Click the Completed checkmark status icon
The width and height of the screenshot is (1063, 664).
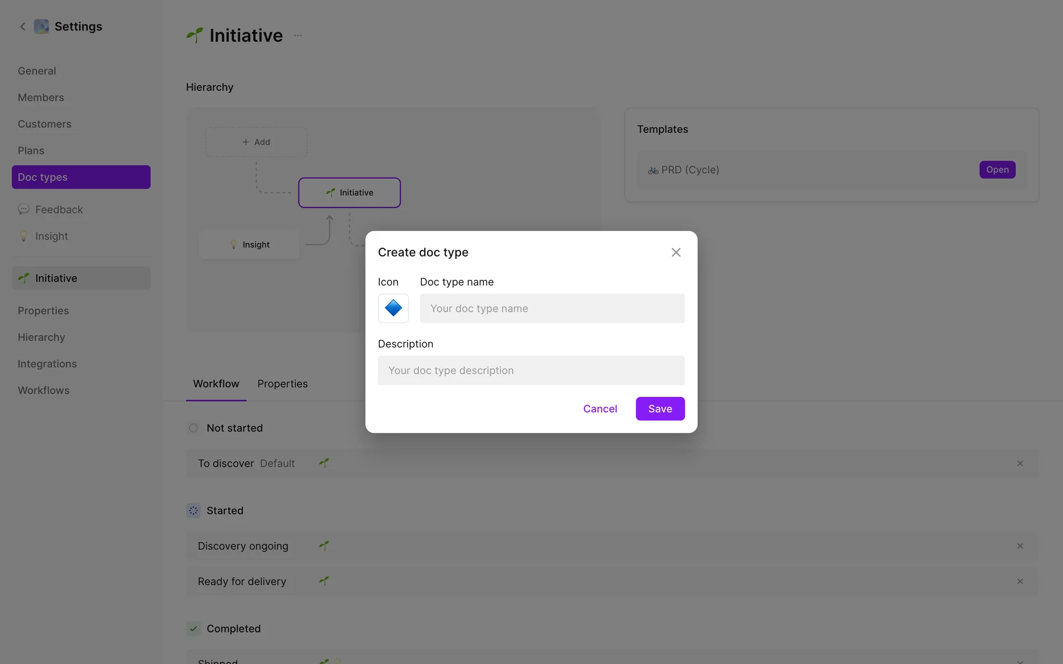[x=193, y=629]
